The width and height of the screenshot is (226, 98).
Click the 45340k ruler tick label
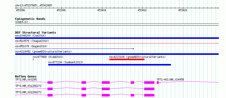[102, 10]
